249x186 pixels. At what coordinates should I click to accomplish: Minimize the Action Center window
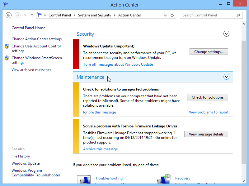coord(220,4)
